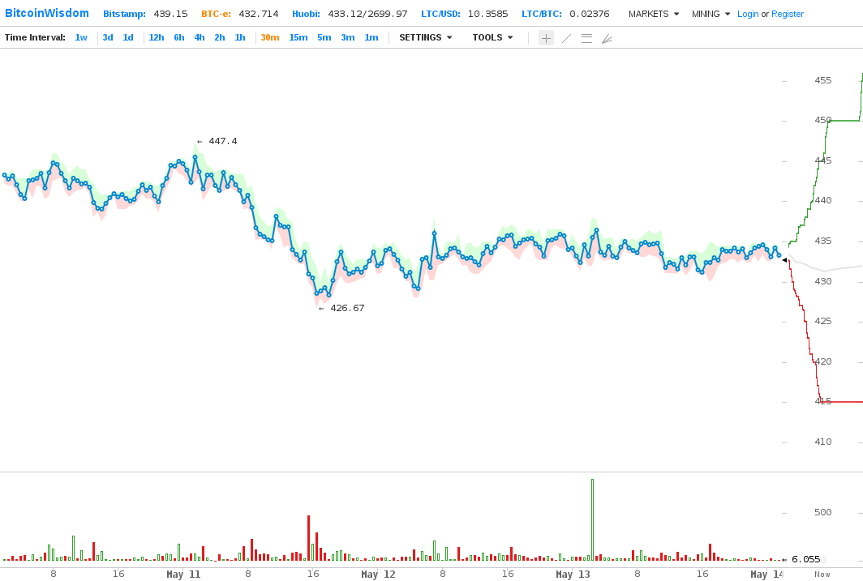Click the tallest volume bar on May 13

pos(592,519)
